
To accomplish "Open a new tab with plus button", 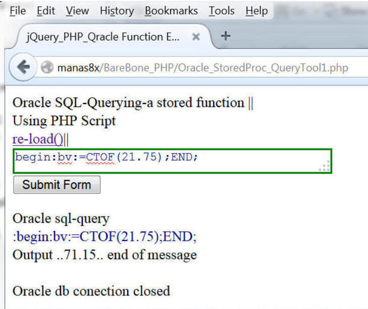I will (226, 36).
